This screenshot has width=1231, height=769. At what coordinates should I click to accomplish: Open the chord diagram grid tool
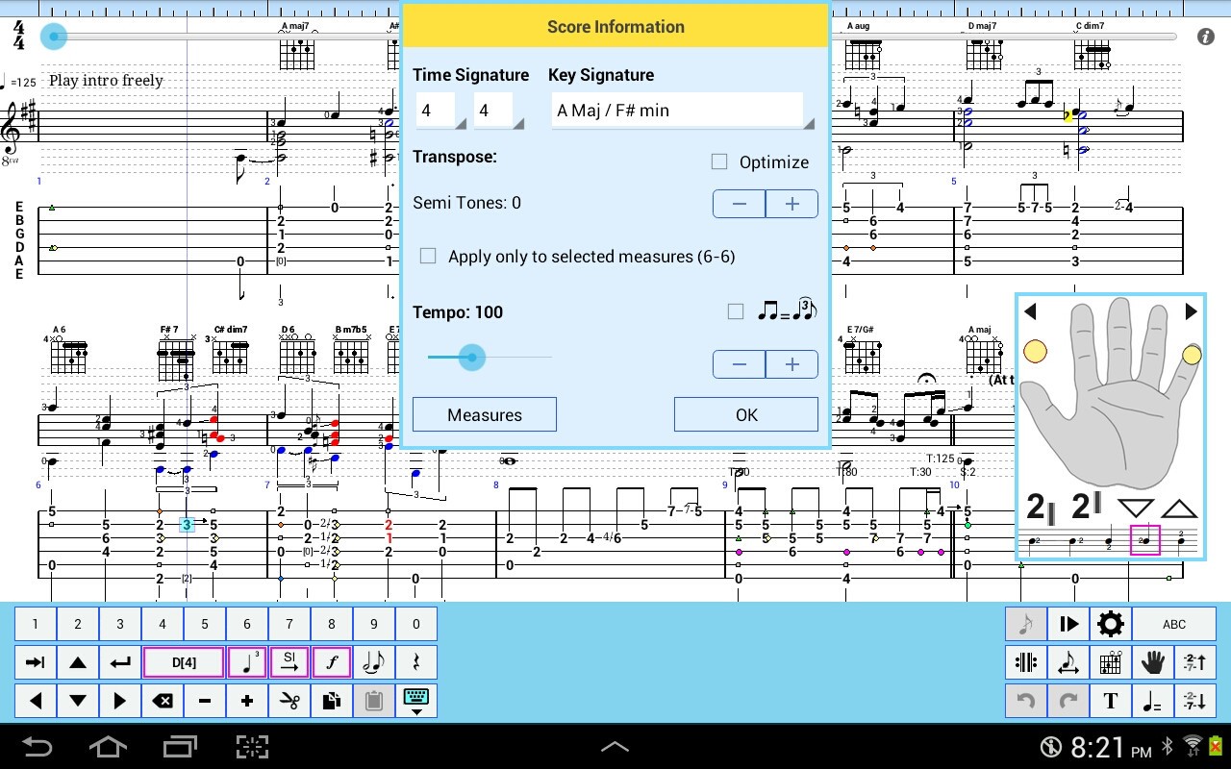pos(1111,662)
